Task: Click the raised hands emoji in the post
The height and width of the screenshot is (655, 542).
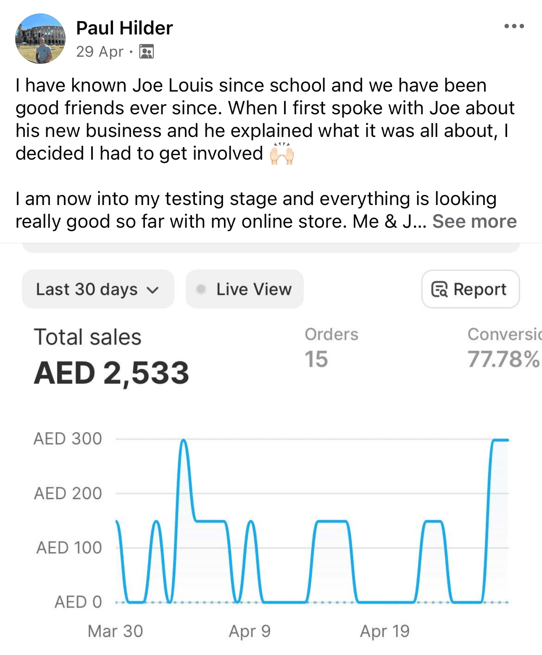Action: click(282, 154)
